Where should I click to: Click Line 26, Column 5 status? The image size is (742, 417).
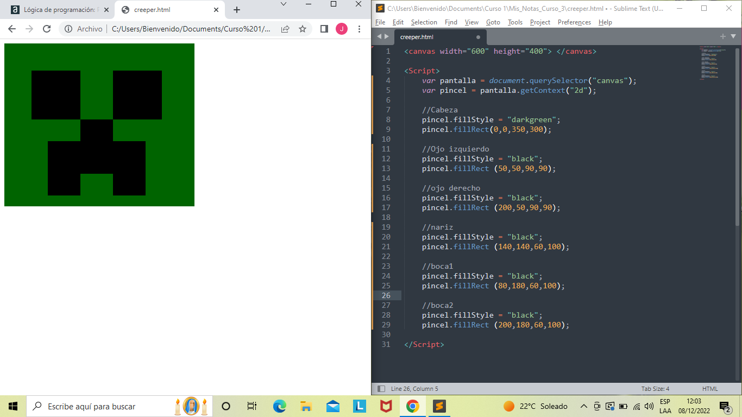tap(414, 389)
